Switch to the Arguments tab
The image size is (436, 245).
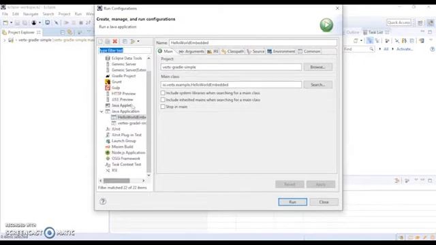pos(191,52)
